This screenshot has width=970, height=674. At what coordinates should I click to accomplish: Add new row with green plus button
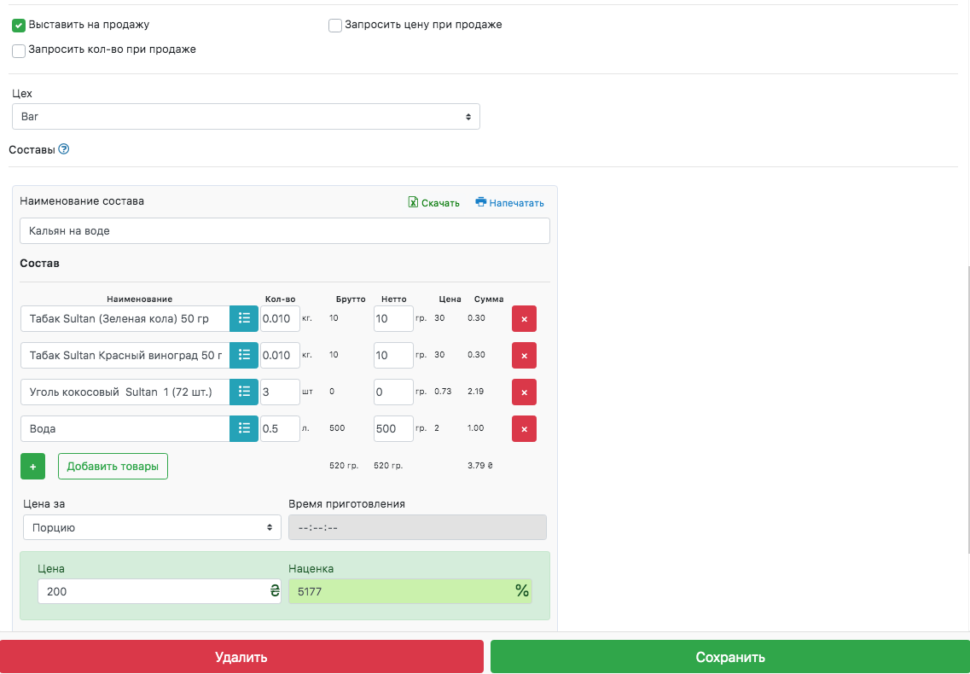(x=32, y=467)
